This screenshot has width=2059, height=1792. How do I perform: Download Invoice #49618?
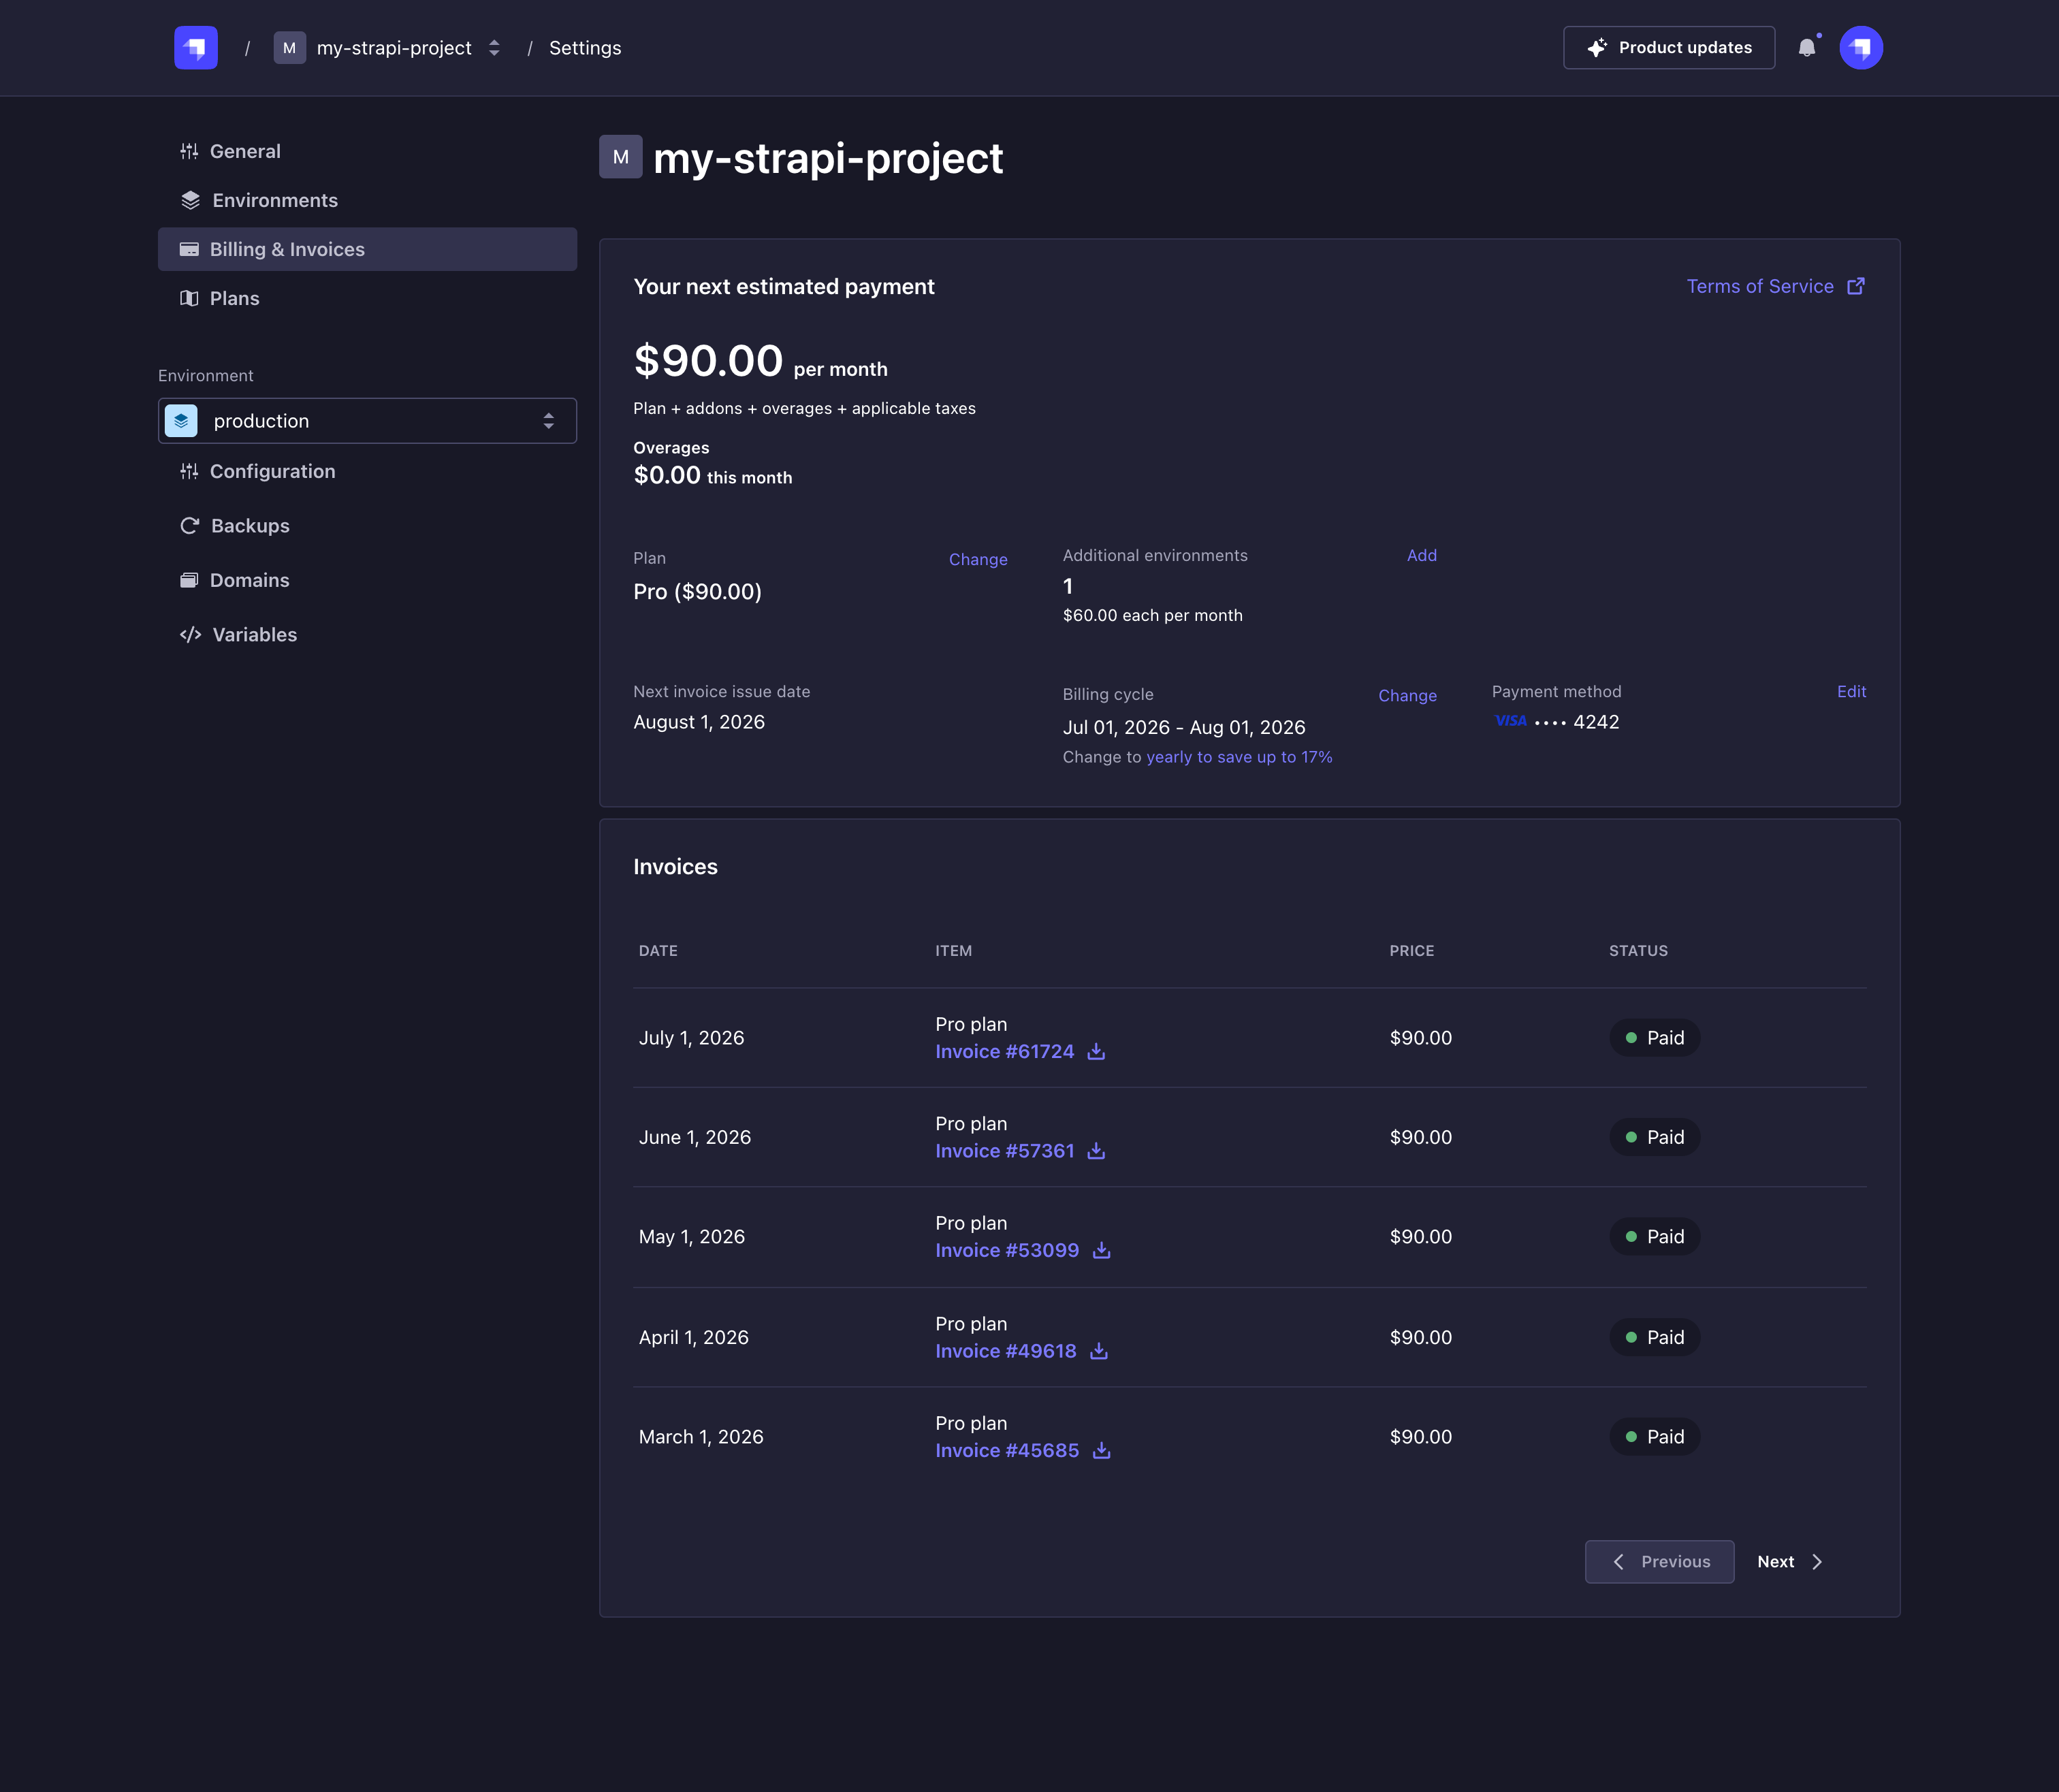(1098, 1351)
